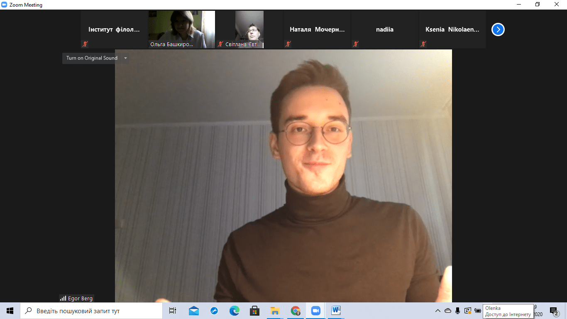This screenshot has height=319, width=567.
Task: Turn on Original Sound
Action: (92, 58)
